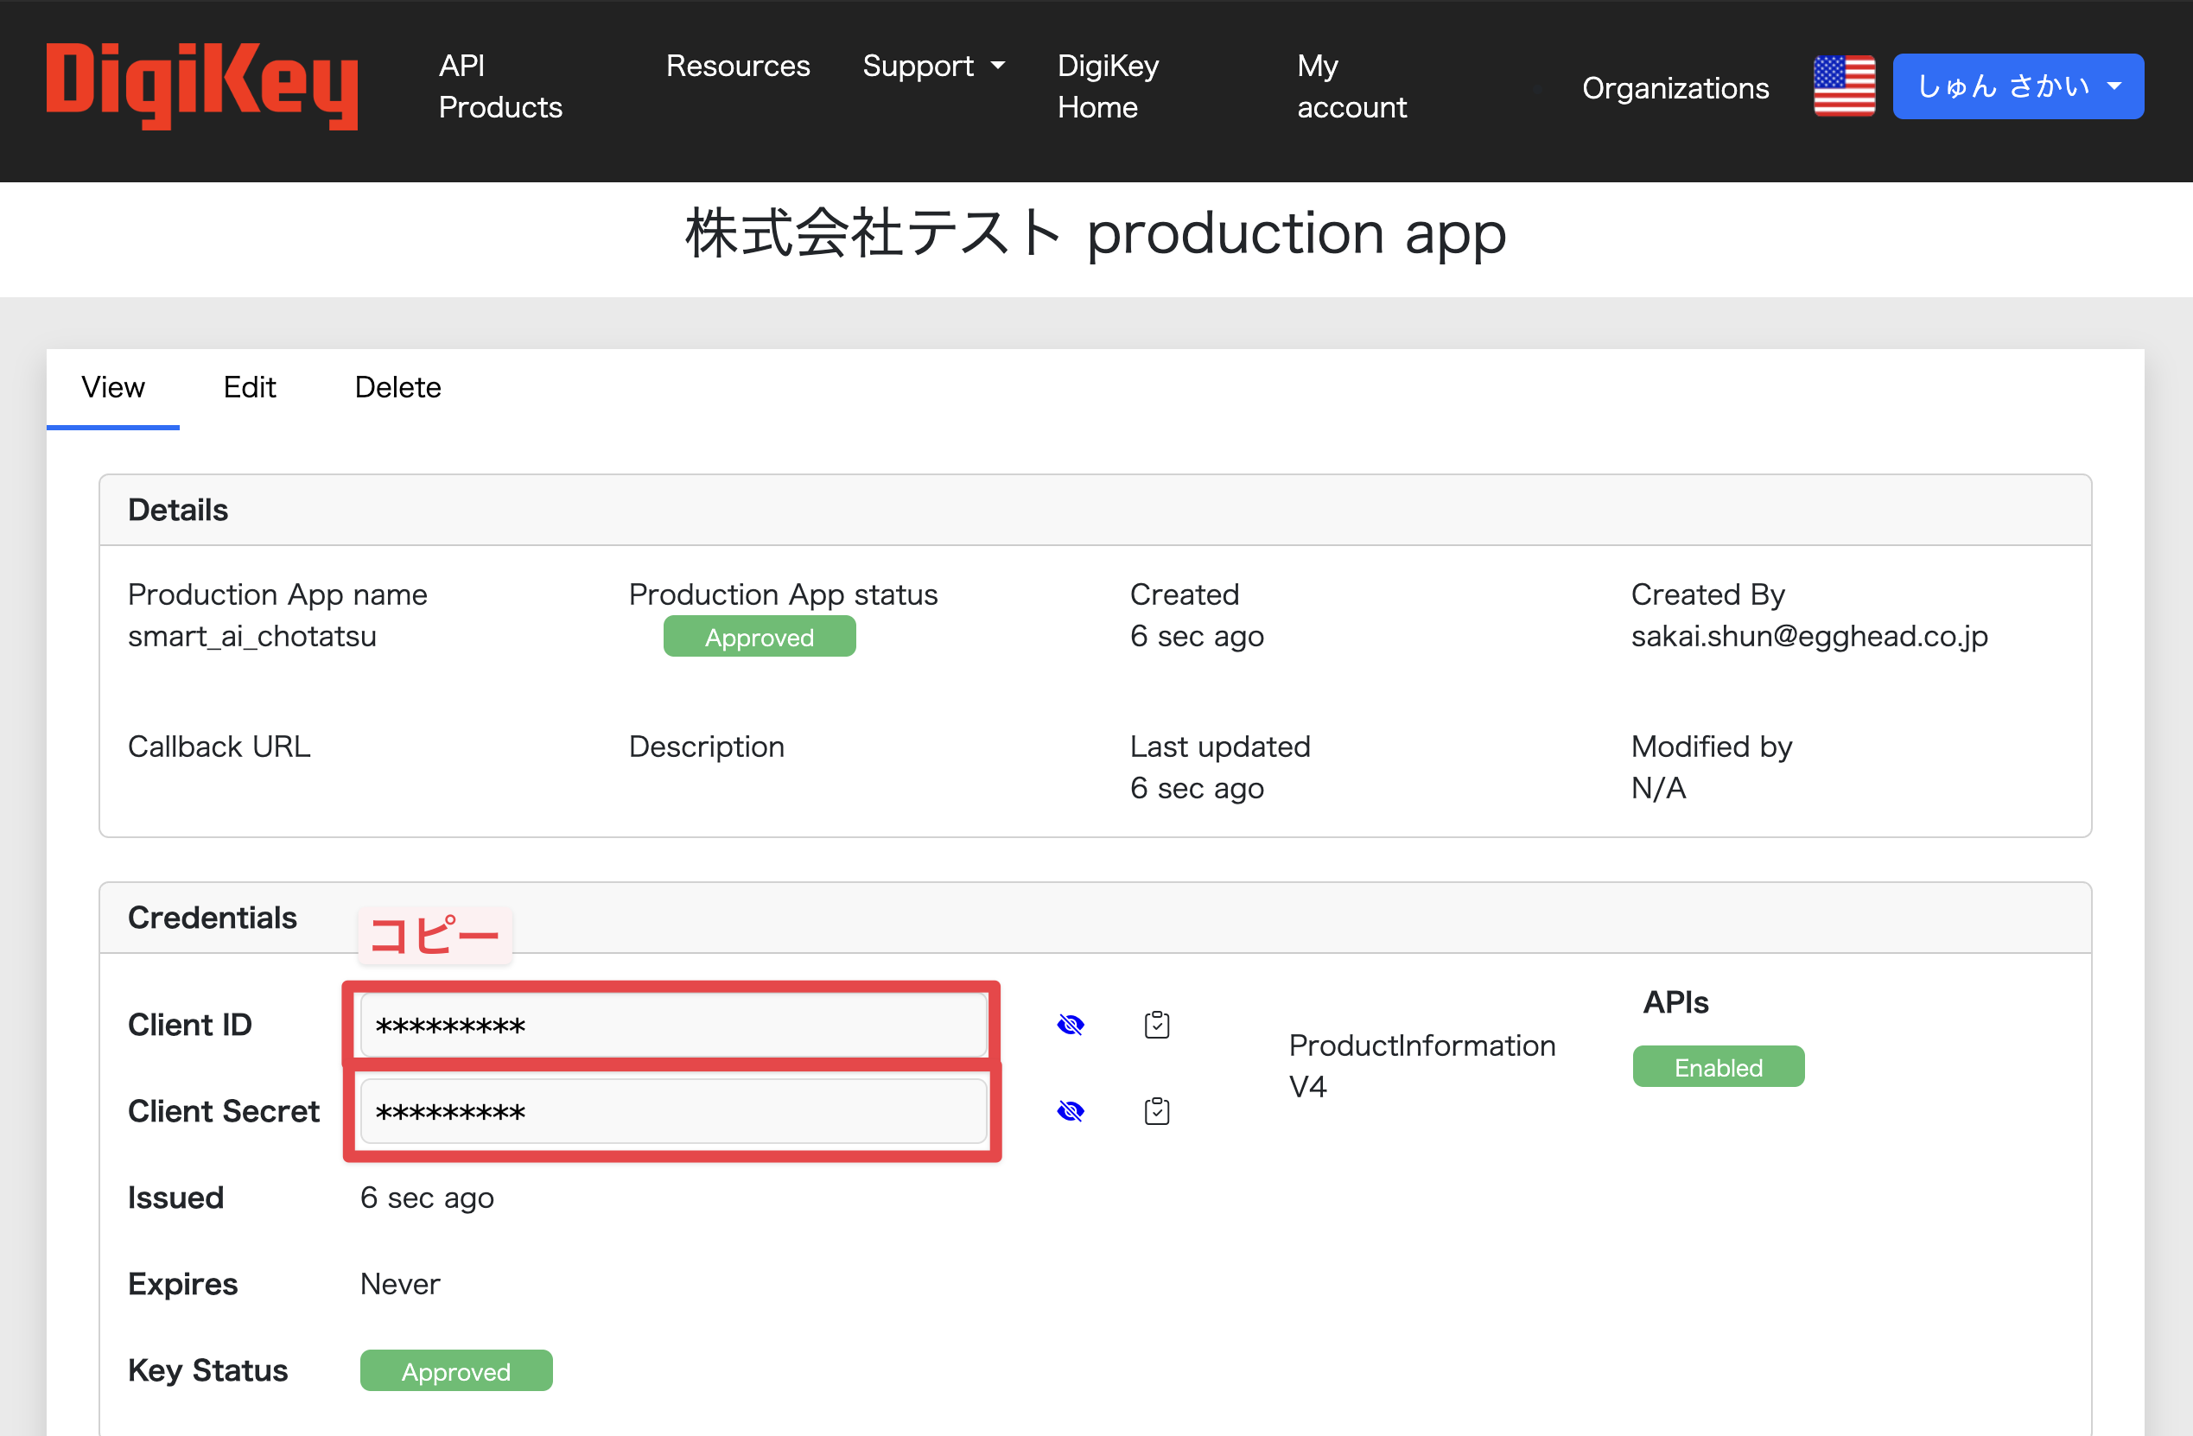Click the DigiKey logo

[202, 86]
